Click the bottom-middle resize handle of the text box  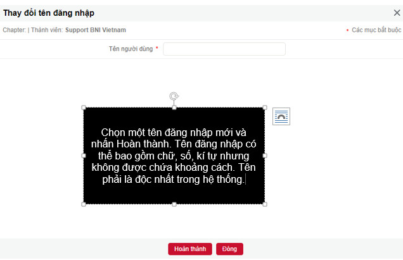(174, 204)
